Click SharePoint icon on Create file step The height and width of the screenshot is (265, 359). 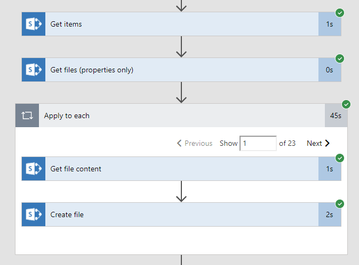33,214
